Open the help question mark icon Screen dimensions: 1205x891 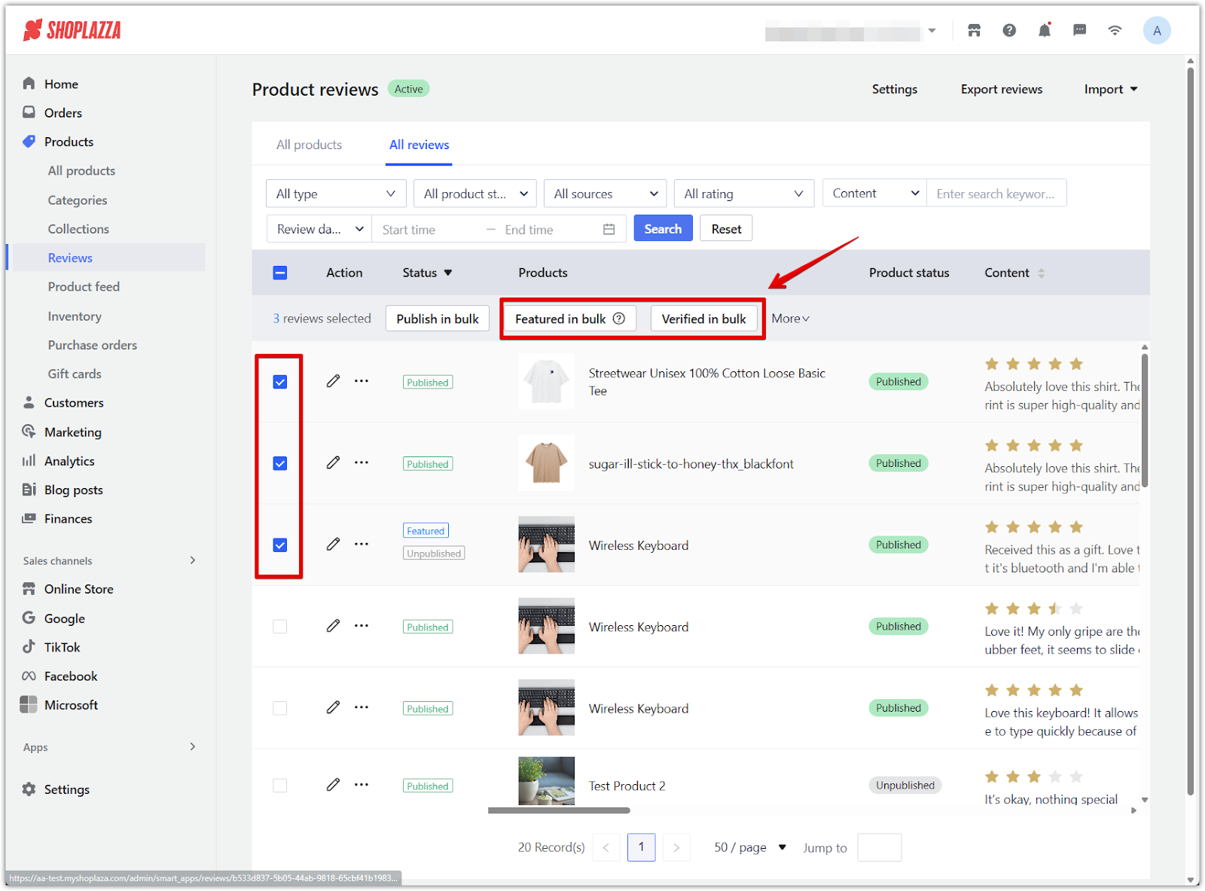click(x=1009, y=30)
